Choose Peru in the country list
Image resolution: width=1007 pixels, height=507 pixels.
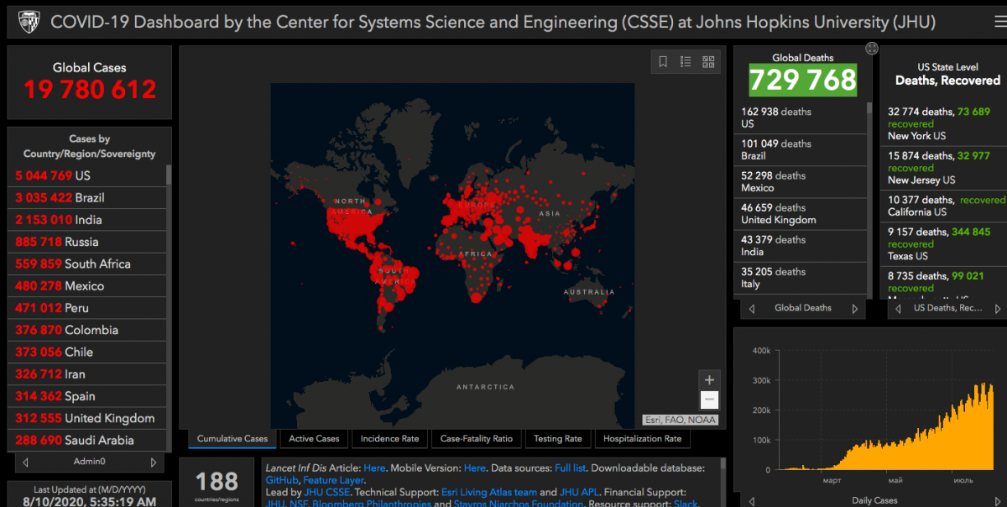(87, 308)
